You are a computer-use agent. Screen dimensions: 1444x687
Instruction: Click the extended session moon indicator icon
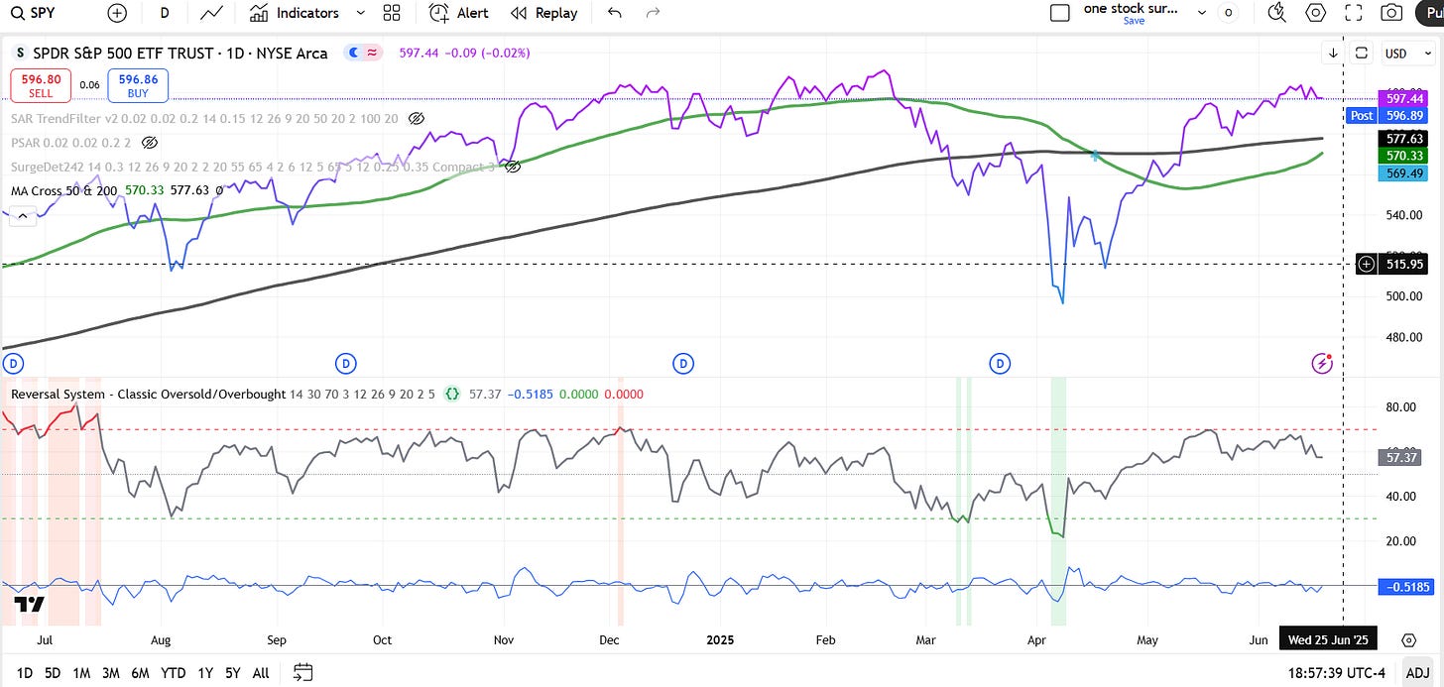[351, 54]
